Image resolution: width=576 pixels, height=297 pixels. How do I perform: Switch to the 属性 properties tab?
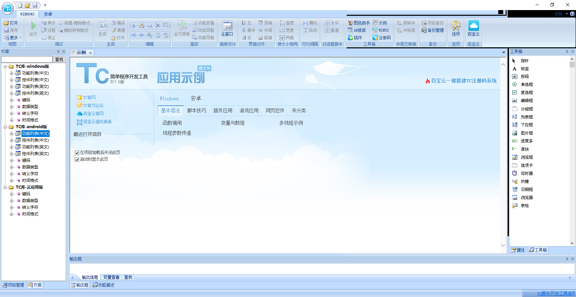[518, 250]
